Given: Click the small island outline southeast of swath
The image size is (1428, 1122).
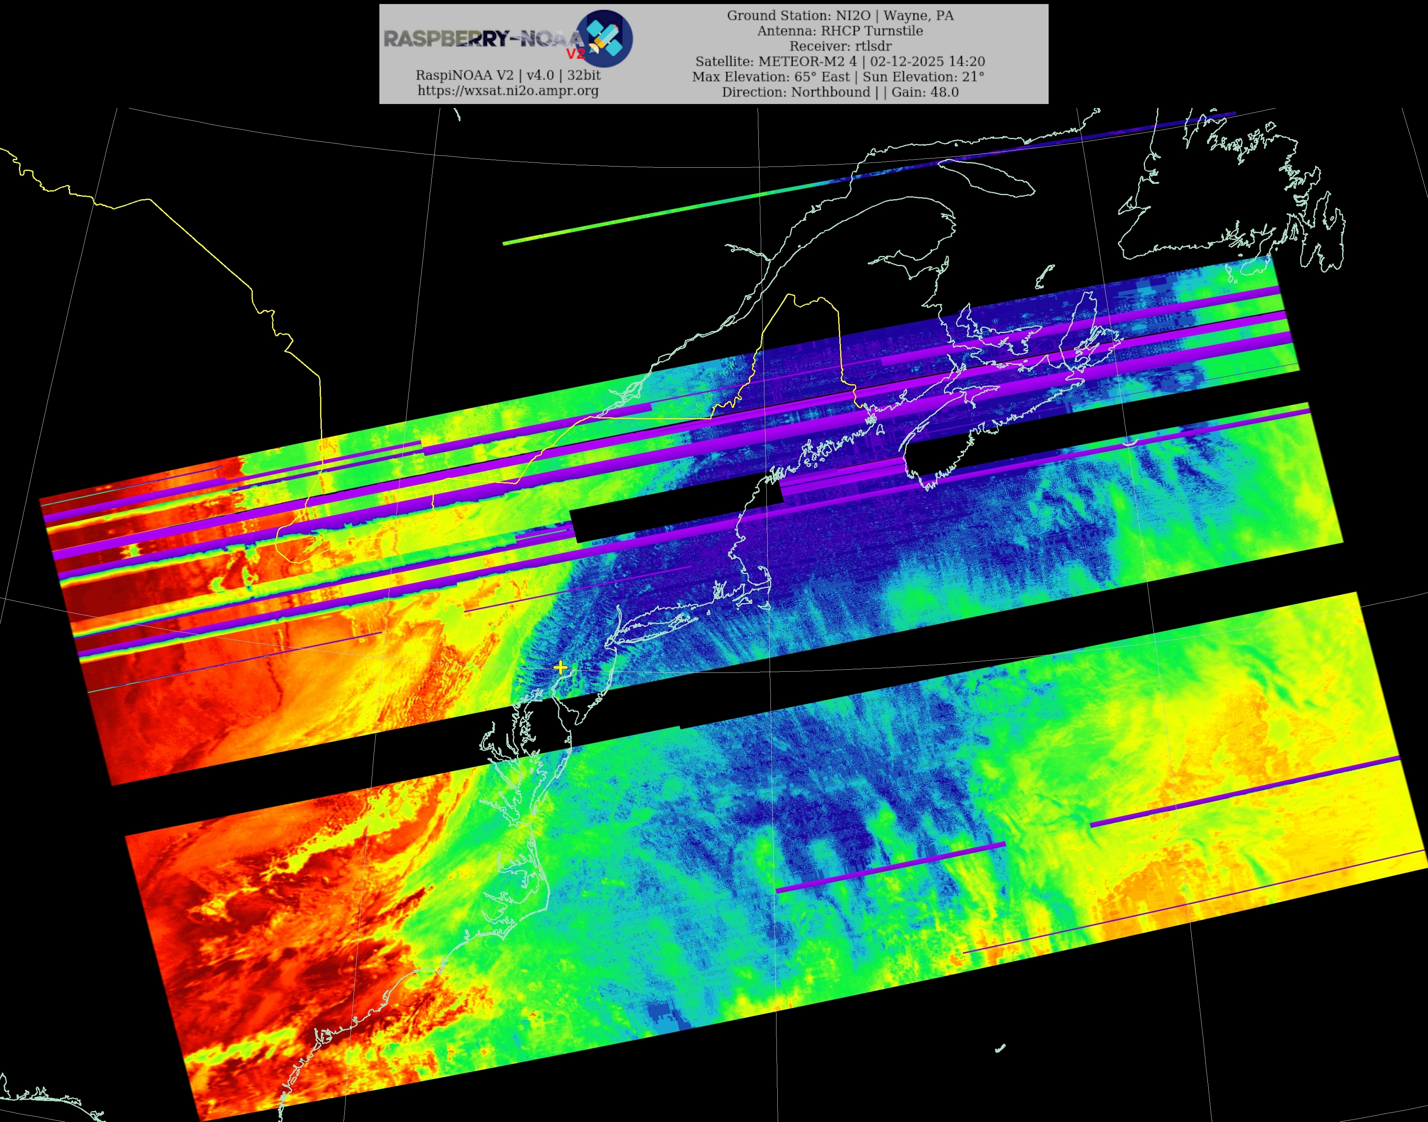Looking at the screenshot, I should point(1000,1049).
